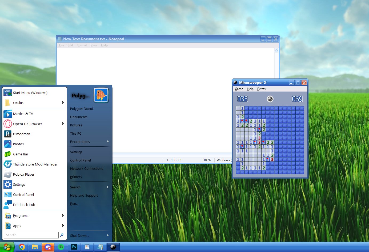Open Thunderstore Mod Manager
The image size is (369, 252).
(34, 164)
